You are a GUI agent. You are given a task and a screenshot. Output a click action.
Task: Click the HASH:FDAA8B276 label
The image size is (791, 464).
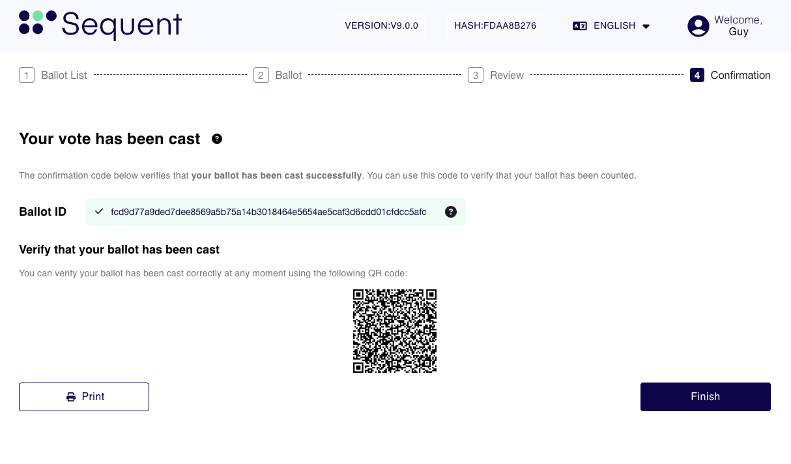point(495,26)
